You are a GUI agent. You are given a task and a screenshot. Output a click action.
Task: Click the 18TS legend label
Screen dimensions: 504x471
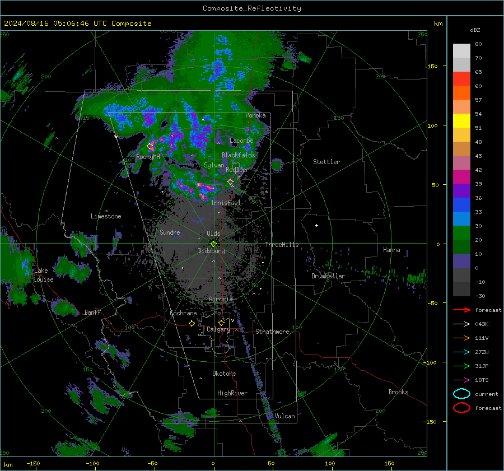click(x=482, y=380)
